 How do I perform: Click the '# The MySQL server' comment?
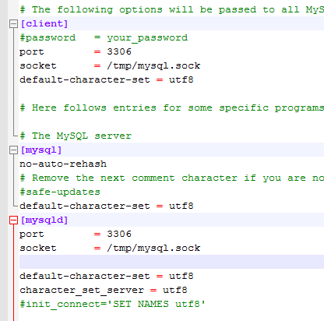76,136
